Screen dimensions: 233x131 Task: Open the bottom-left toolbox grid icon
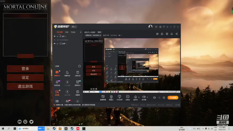57,101
